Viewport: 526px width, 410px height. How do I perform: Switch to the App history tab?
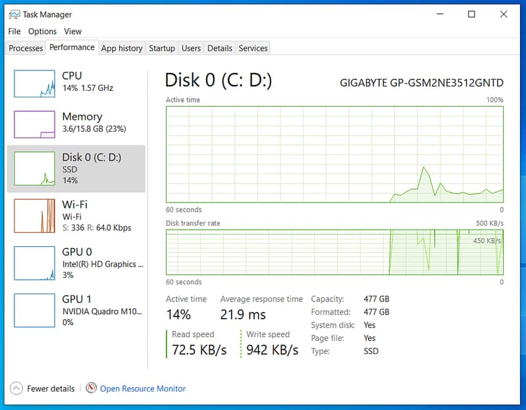[122, 48]
